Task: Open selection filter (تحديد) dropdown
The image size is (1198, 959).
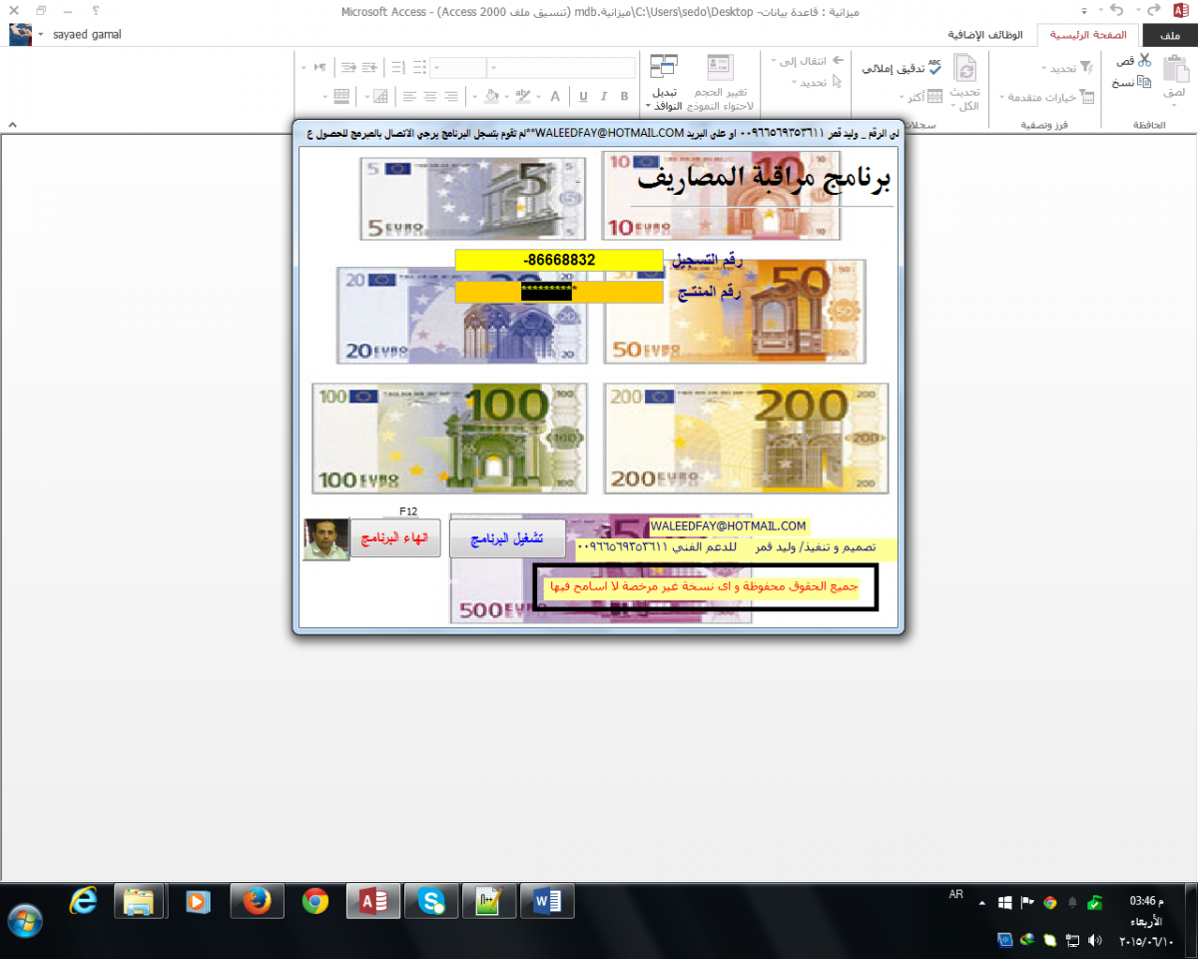Action: (x=1066, y=68)
